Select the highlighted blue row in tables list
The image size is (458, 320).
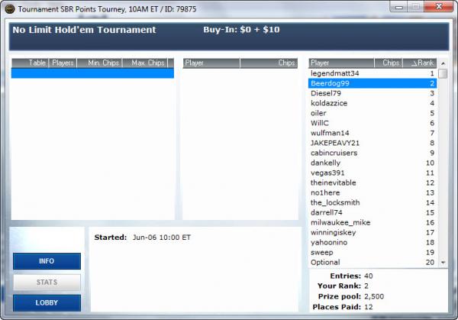[92, 73]
